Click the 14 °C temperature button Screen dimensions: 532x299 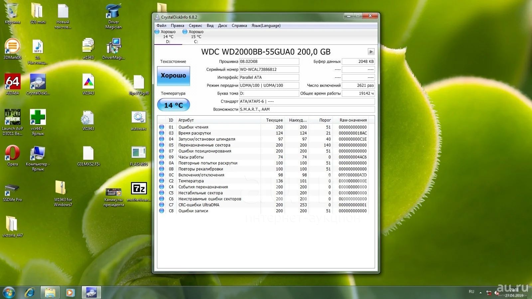[x=173, y=105]
